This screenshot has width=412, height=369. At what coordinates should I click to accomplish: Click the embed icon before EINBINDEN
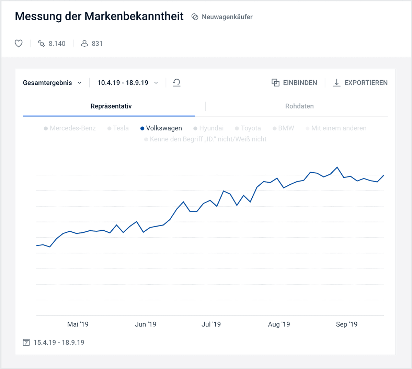coord(276,83)
